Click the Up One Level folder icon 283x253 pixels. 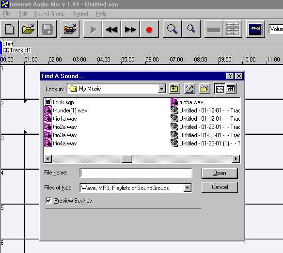tap(174, 89)
